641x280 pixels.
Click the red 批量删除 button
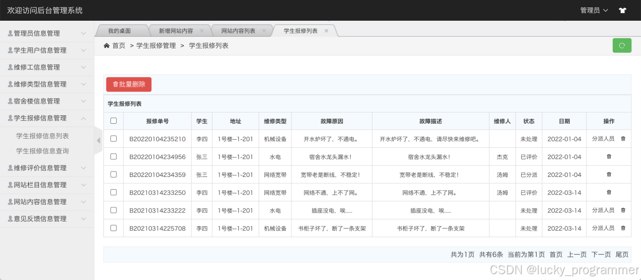129,84
